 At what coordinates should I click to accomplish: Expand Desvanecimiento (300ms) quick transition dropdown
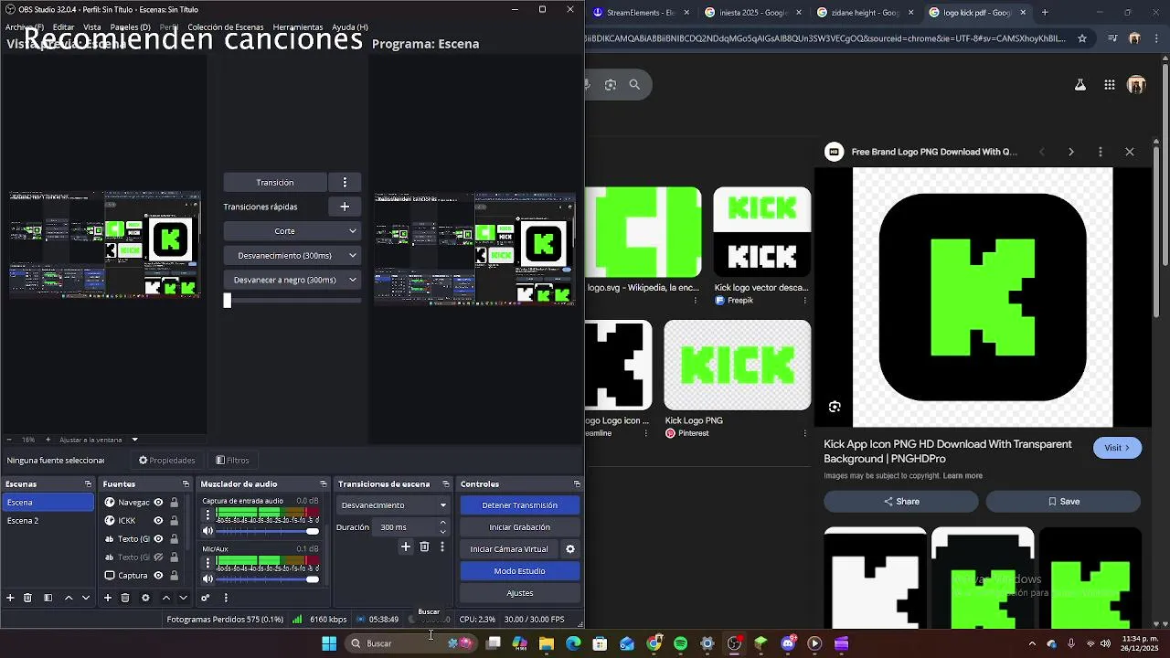click(x=352, y=256)
